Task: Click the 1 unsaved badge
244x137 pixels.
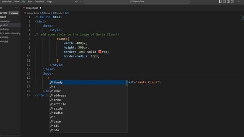Action: point(14,13)
